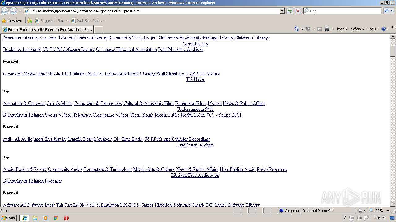Open Internet Explorer from taskbar
396x222 pixels.
tap(24, 218)
